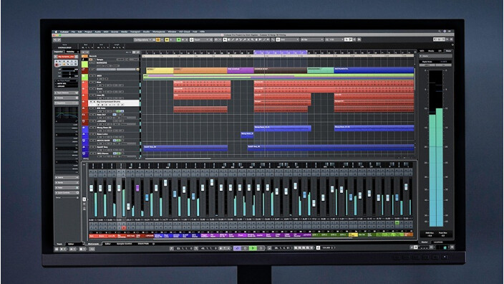Open the MixConsole lower zone tab
Screen dimensions: 504x284
[94, 244]
